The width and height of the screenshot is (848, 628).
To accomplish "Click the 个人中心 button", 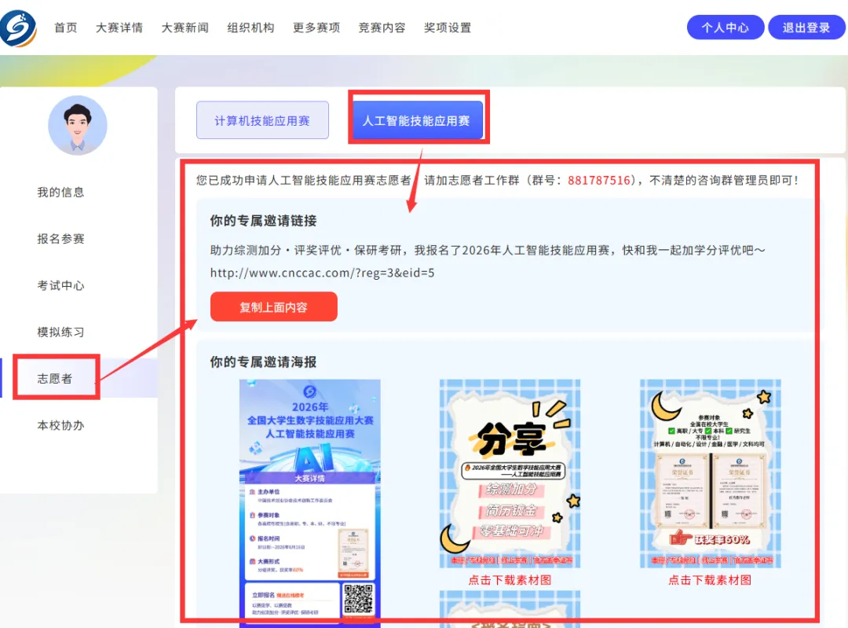I will pos(725,28).
